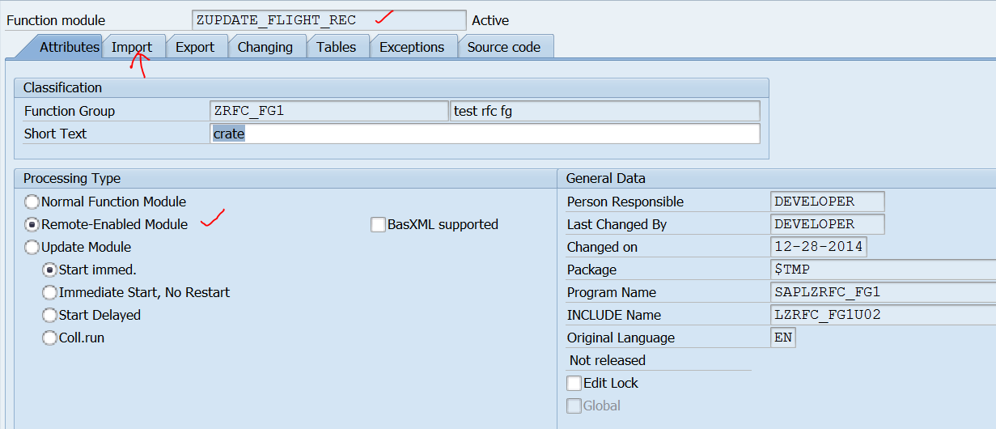Open the Tables tab
The width and height of the screenshot is (996, 429).
(x=337, y=47)
